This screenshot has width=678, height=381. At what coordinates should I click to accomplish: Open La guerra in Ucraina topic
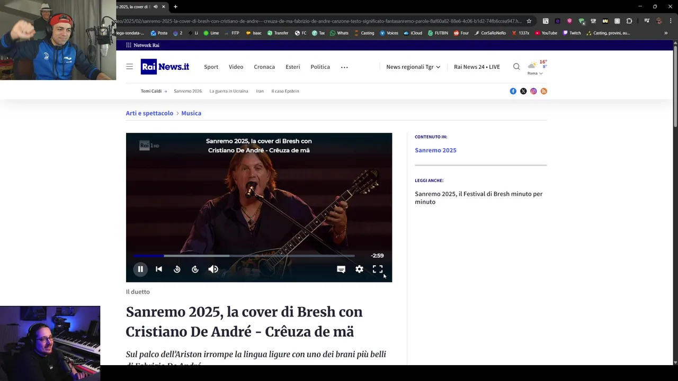pos(228,91)
